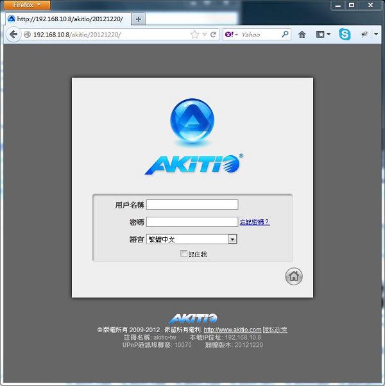Click the Firefox back arrow button
Screen dimensions: 385x386
tap(12, 35)
